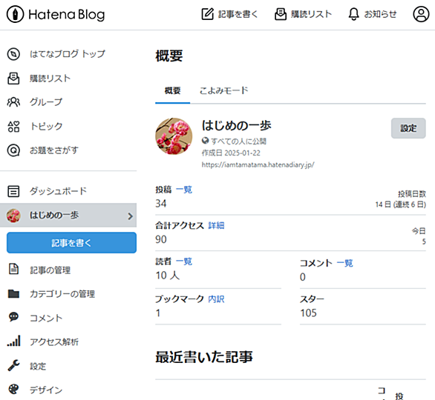Click the はじめの一歩 blog title heading
Viewport: 435px width, 400px height.
237,125
